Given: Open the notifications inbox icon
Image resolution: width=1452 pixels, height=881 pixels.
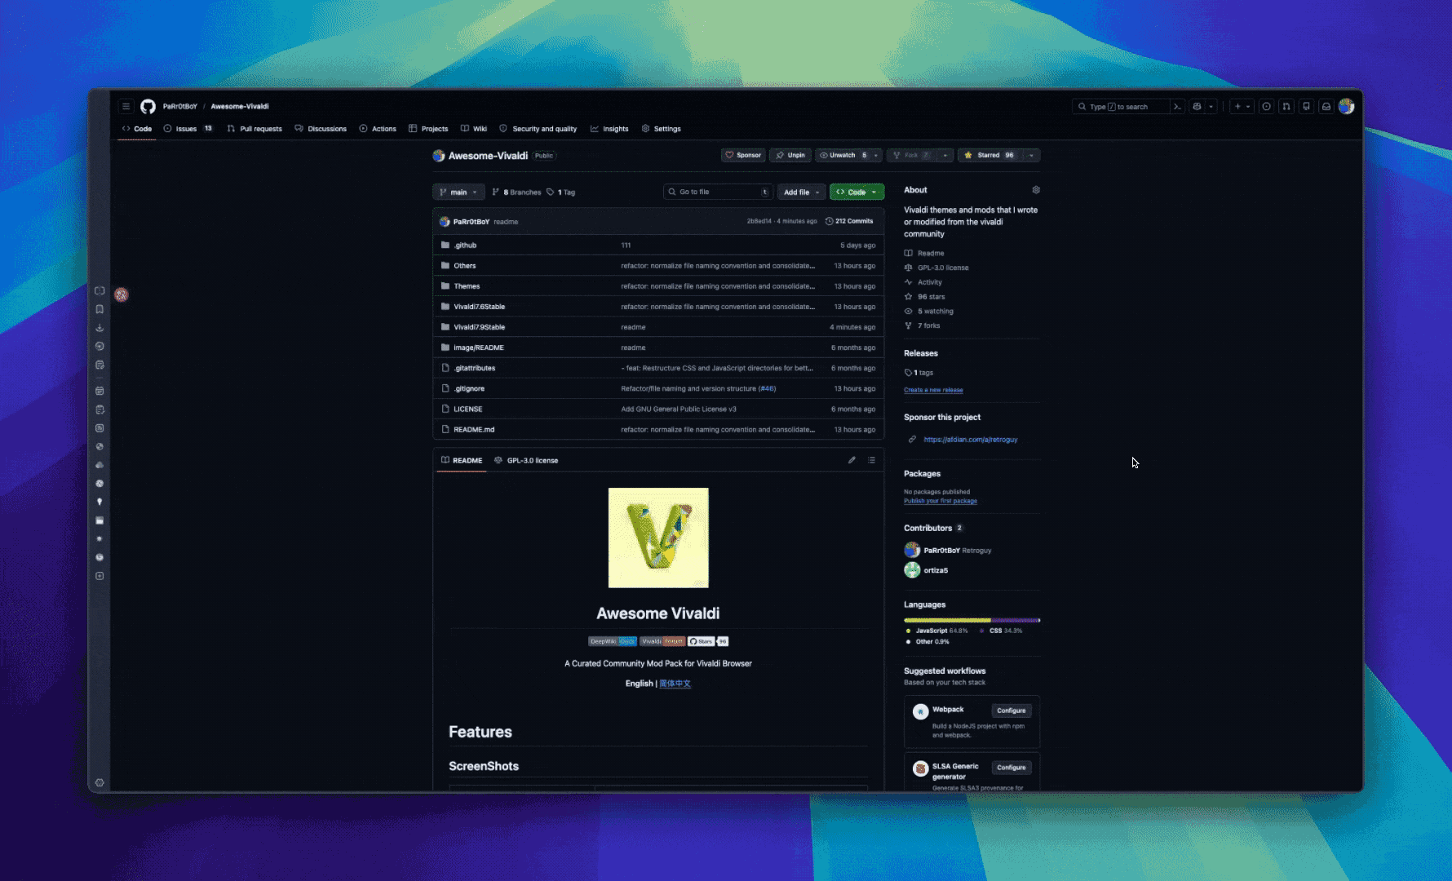Looking at the screenshot, I should point(1326,106).
